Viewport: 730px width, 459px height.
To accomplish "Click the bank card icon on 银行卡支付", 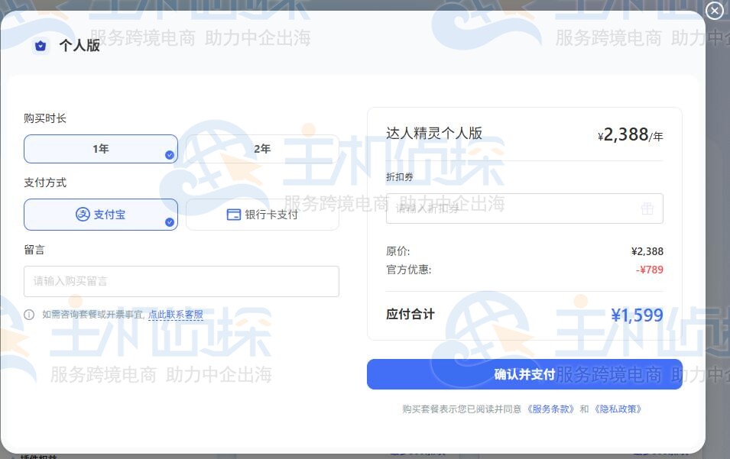I will click(234, 215).
